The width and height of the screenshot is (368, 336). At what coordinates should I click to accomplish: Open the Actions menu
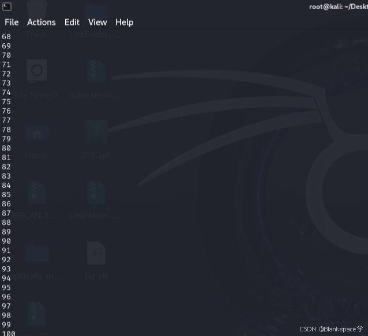pos(42,22)
